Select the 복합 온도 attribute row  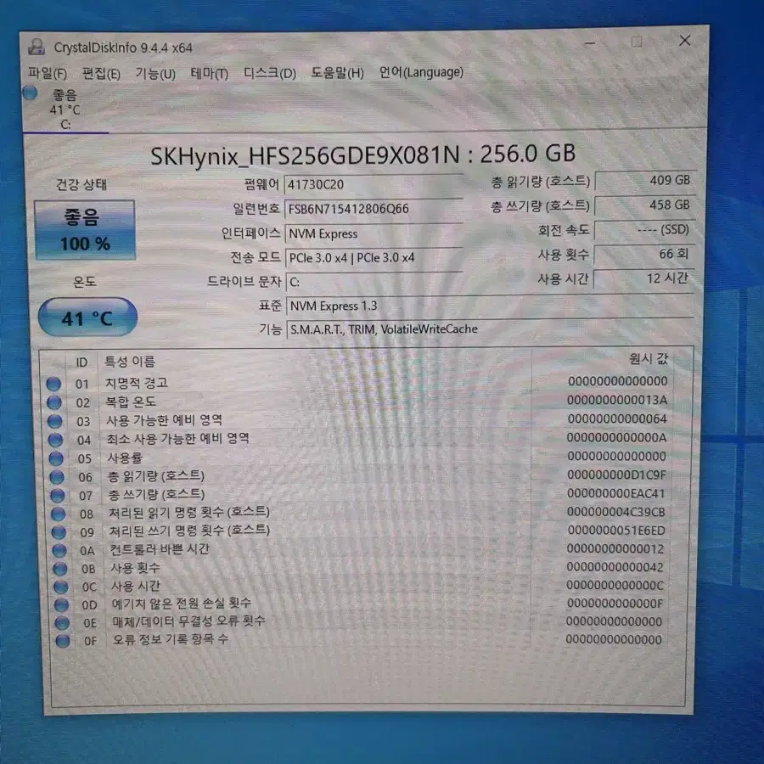[x=358, y=402]
